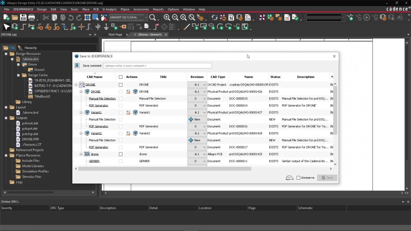Collapse the Outputs folder in project tree

[6, 118]
